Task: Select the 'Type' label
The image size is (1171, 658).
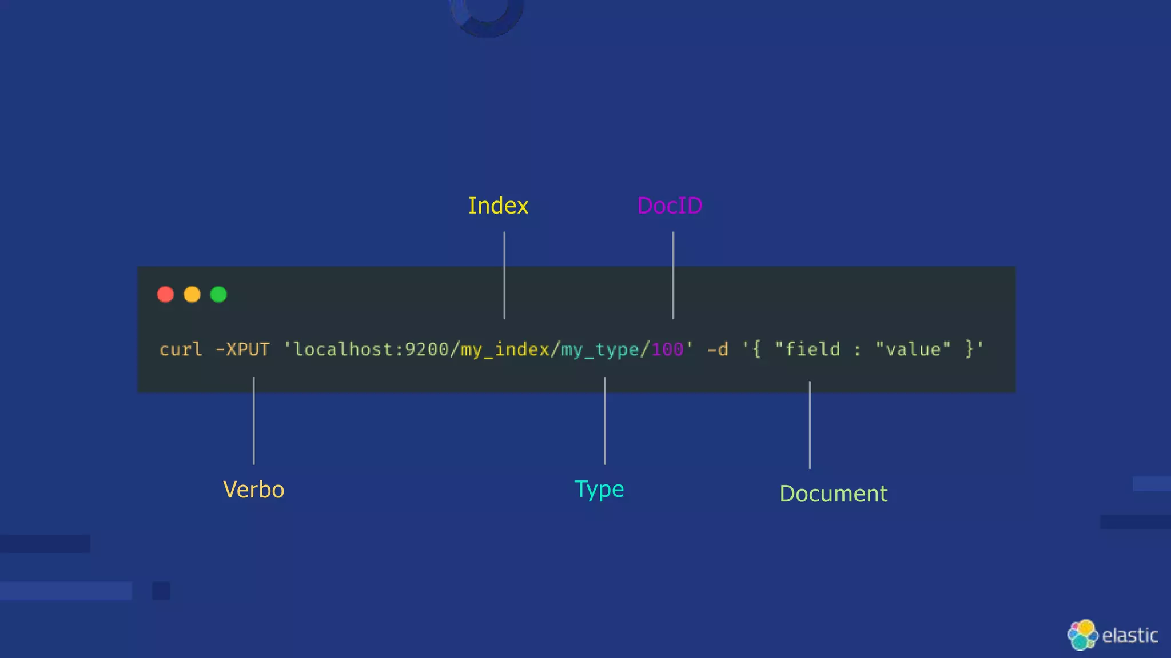Action: pyautogui.click(x=599, y=490)
